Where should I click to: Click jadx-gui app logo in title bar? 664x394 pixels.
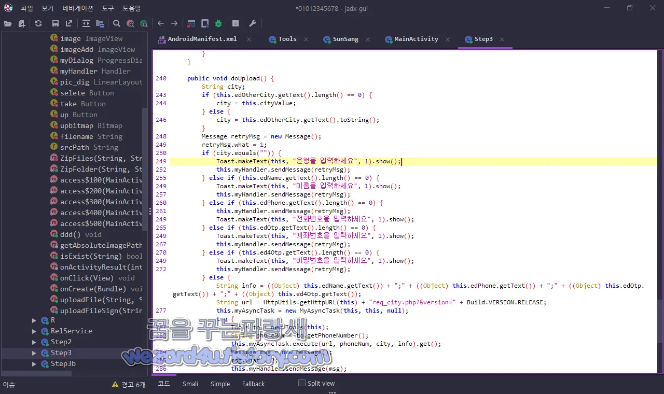tap(8, 8)
